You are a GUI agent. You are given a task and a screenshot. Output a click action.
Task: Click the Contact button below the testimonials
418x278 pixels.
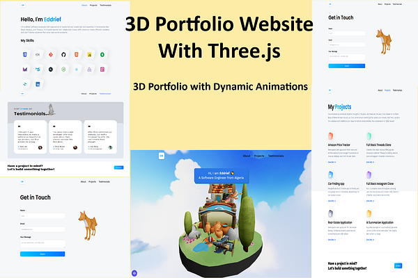point(118,167)
